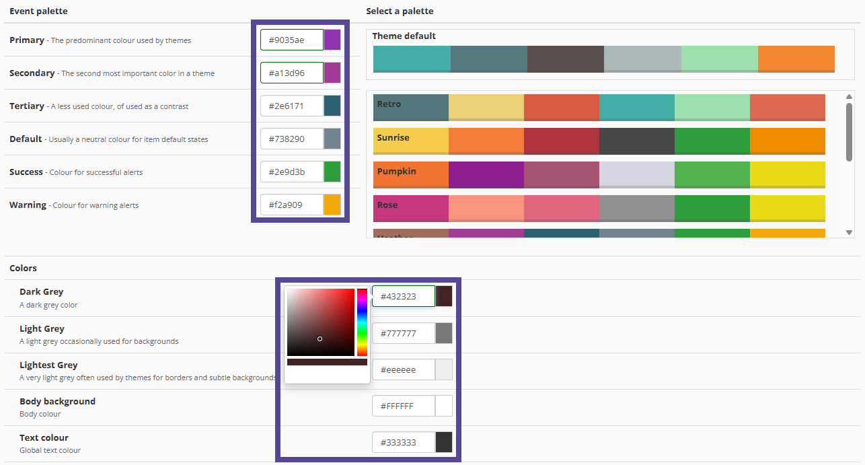Click the Text colour dark swatch
Image resolution: width=865 pixels, height=465 pixels.
[445, 442]
